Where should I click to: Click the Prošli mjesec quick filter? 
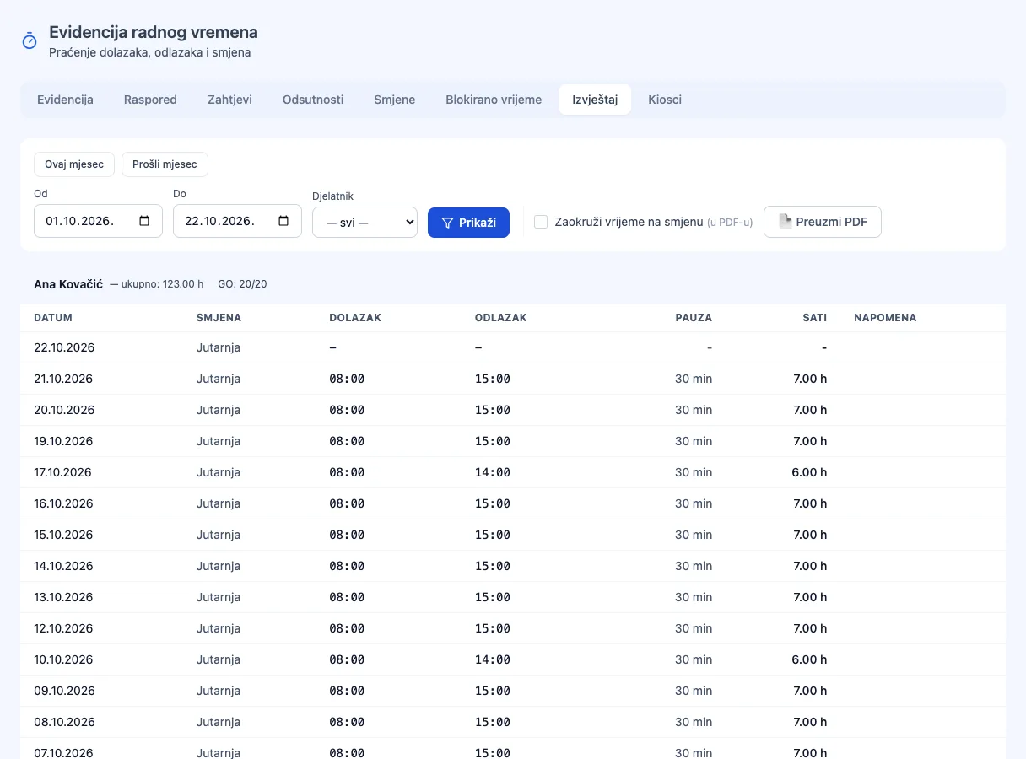pyautogui.click(x=165, y=164)
